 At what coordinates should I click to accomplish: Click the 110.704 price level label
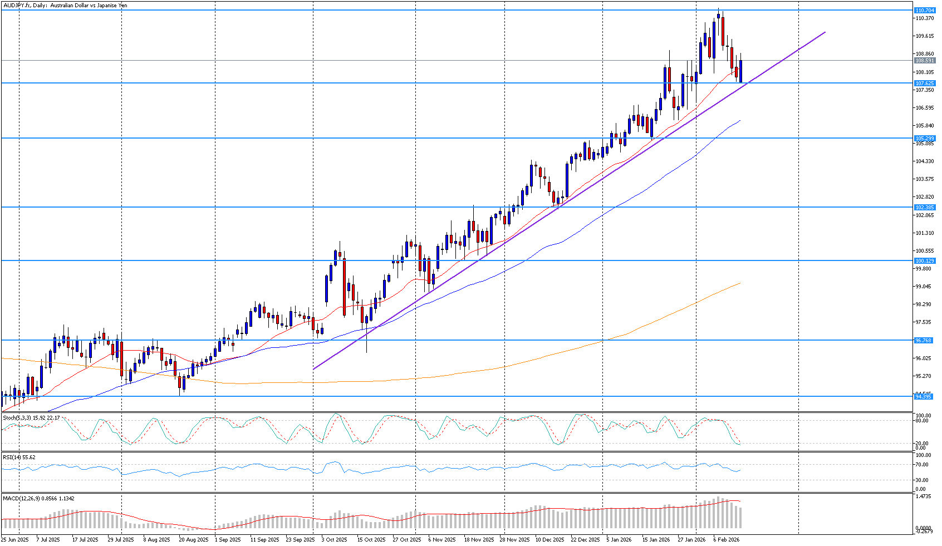[x=925, y=10]
